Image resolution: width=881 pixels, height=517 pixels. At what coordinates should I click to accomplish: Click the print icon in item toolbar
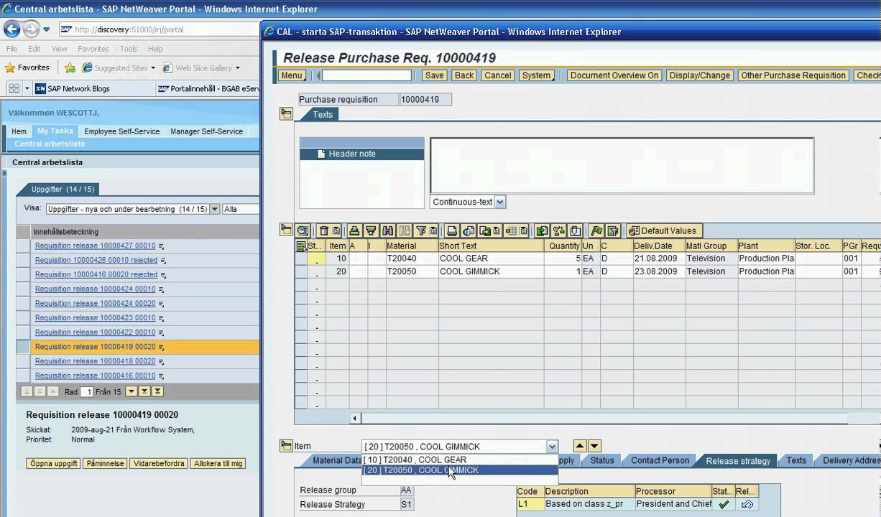tap(452, 230)
